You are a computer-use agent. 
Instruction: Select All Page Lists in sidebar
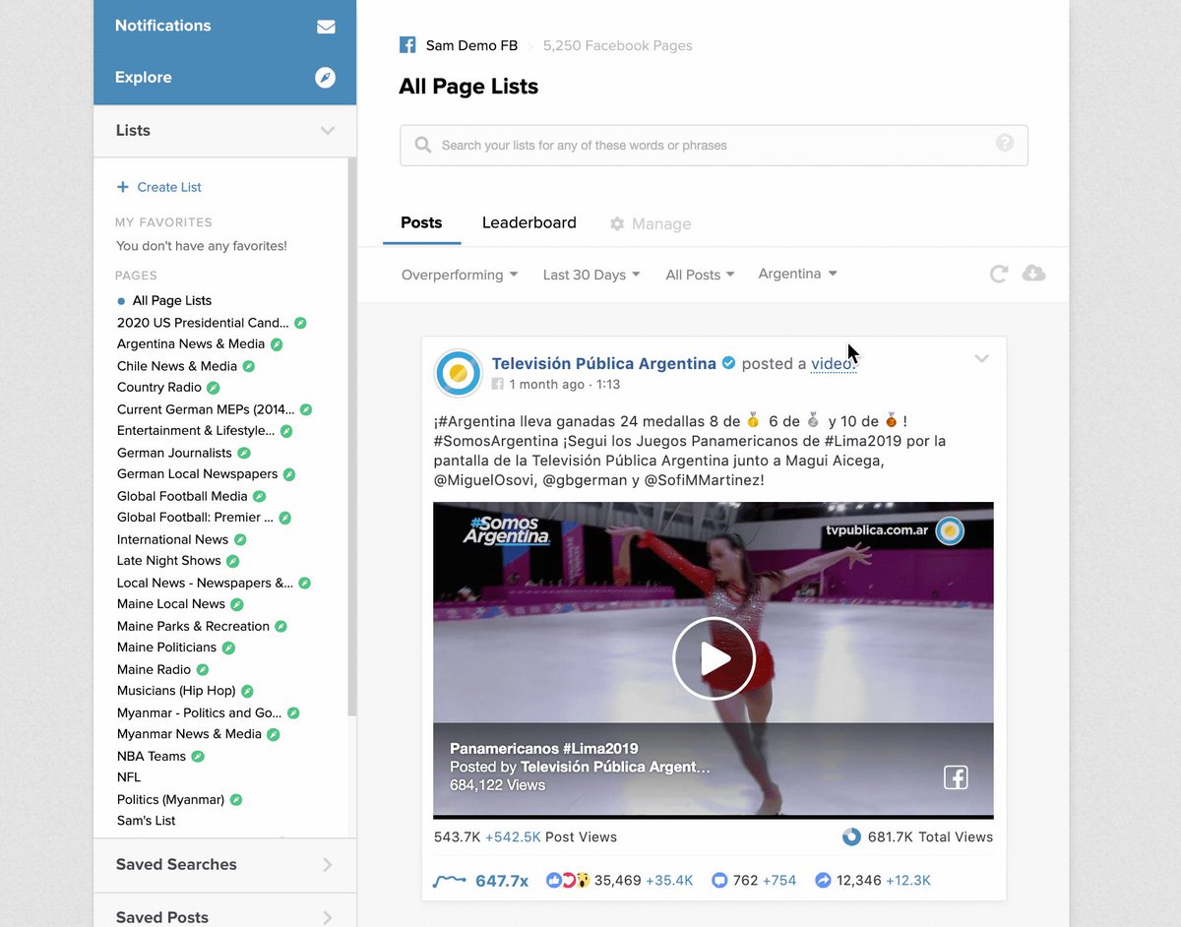172,300
